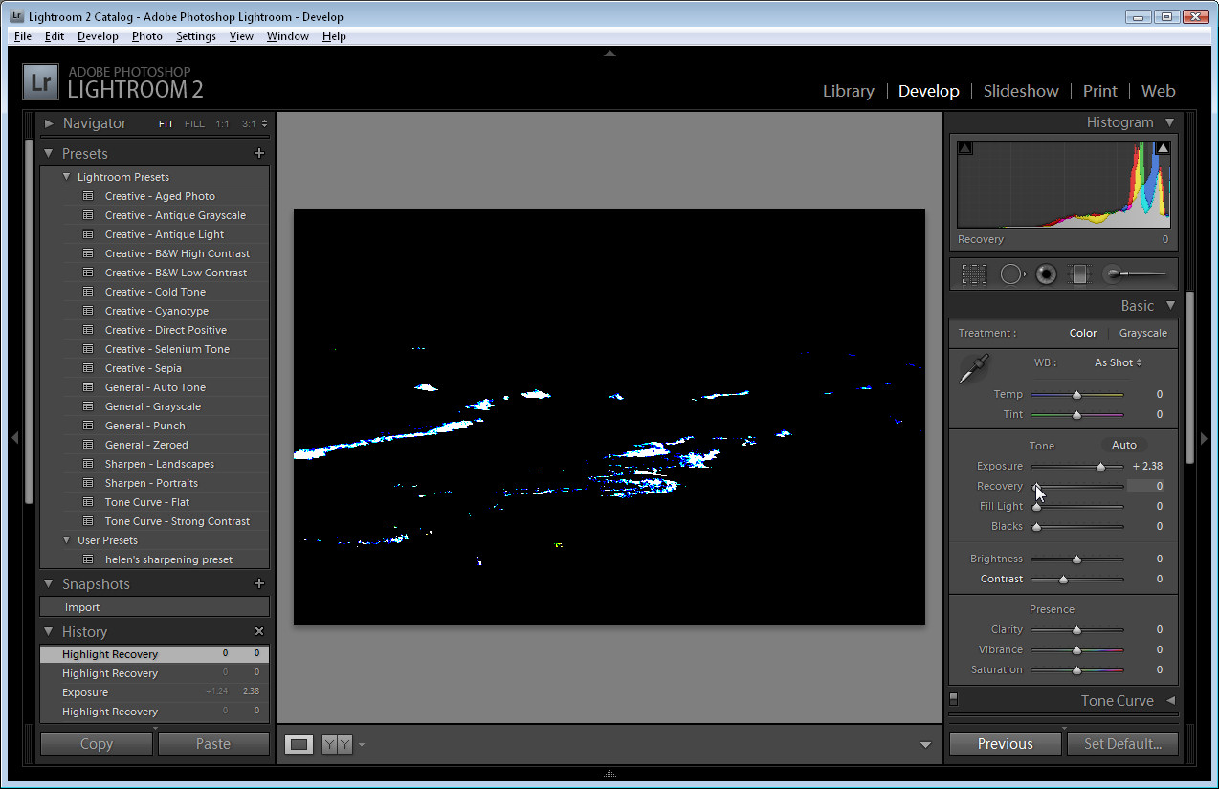Click the Exposure slider handle
Image resolution: width=1219 pixels, height=789 pixels.
[1100, 467]
